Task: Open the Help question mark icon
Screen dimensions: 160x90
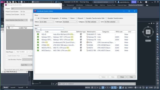Action: (146, 2)
